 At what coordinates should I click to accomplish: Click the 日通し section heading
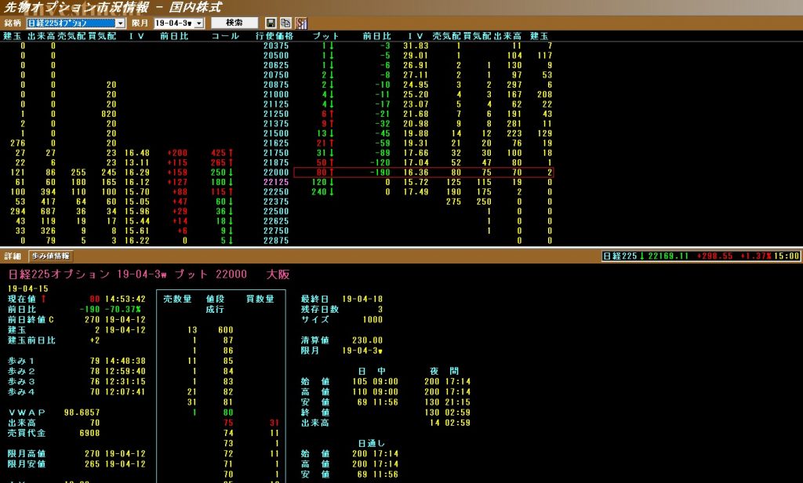point(371,444)
